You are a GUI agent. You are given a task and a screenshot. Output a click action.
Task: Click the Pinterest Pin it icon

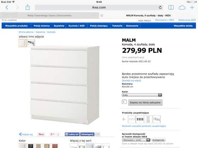tap(41, 134)
